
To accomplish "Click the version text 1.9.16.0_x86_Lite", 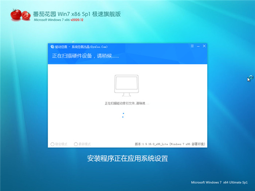I will point(155,144).
